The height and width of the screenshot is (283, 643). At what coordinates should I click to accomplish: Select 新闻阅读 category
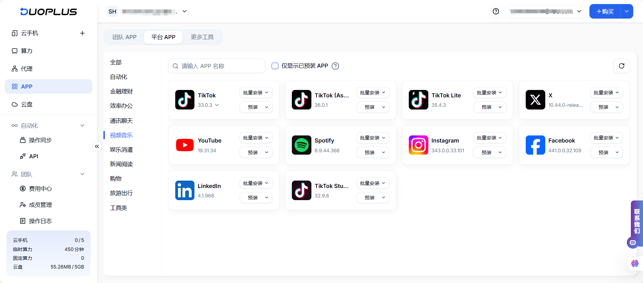pyautogui.click(x=121, y=164)
